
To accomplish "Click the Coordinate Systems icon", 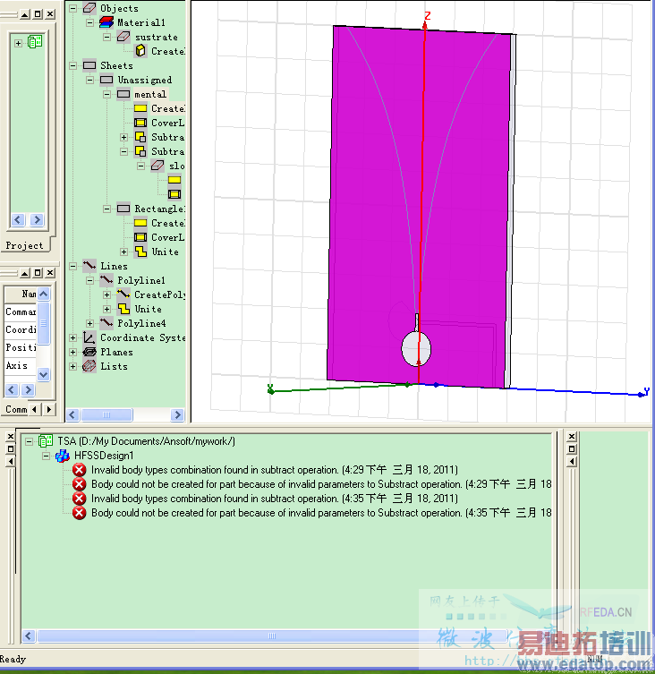I will (x=89, y=337).
